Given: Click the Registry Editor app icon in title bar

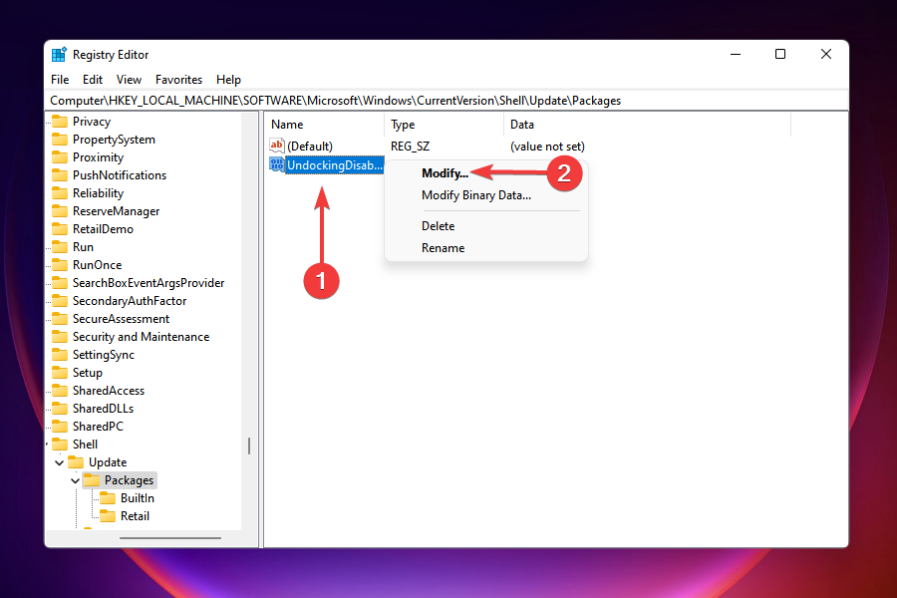Looking at the screenshot, I should 60,55.
